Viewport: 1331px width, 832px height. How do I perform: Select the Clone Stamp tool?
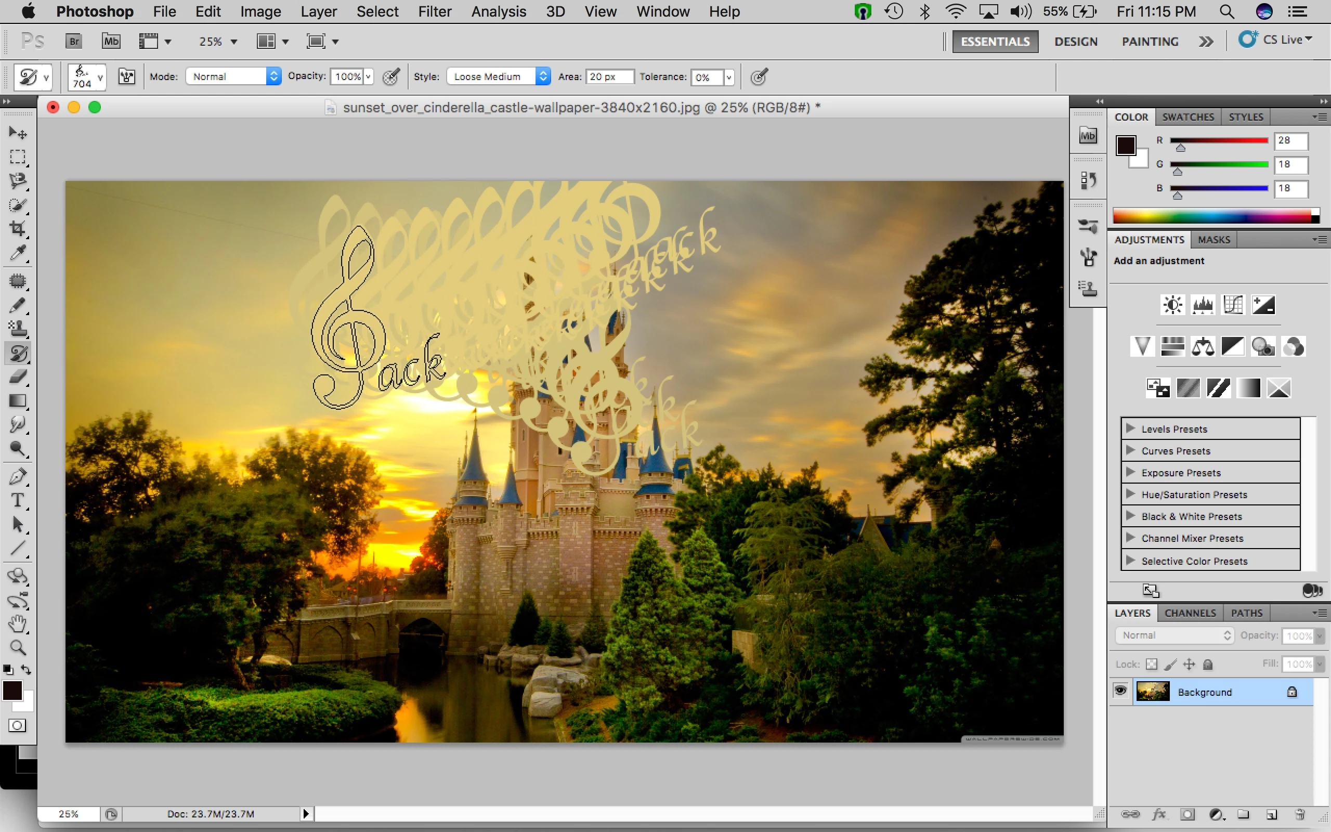pos(18,329)
